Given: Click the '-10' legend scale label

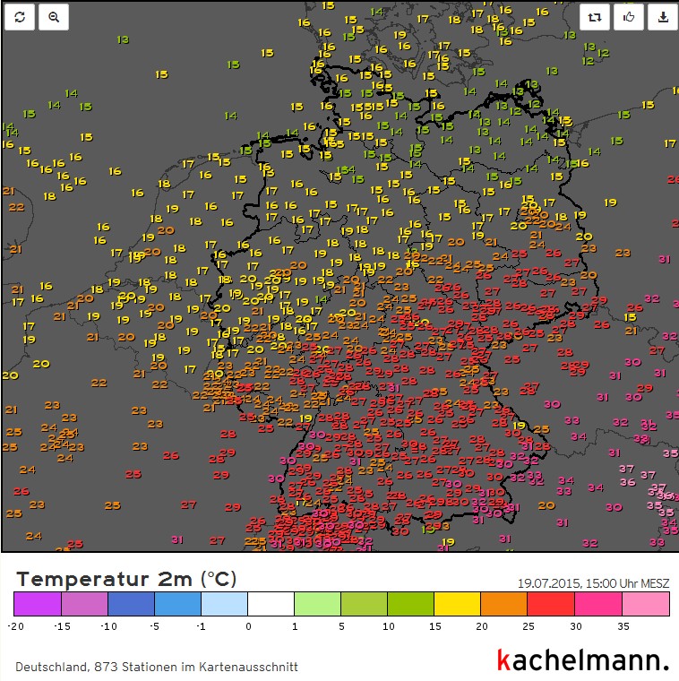Looking at the screenshot, I should click(108, 626).
